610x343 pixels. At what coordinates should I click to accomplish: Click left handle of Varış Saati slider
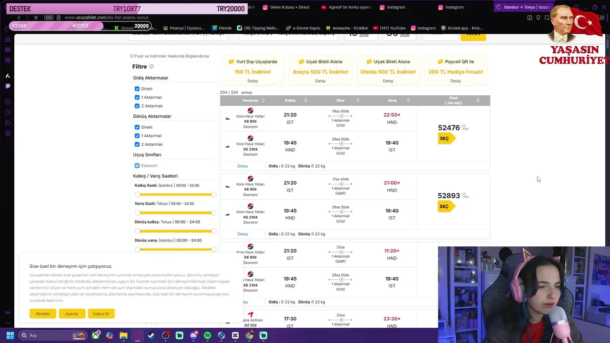click(x=137, y=212)
